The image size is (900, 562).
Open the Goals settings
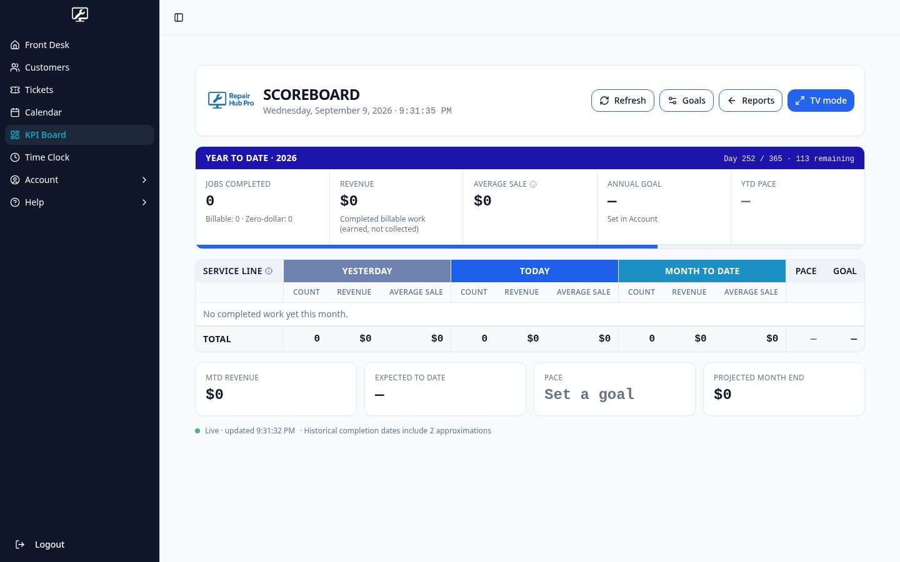(686, 101)
